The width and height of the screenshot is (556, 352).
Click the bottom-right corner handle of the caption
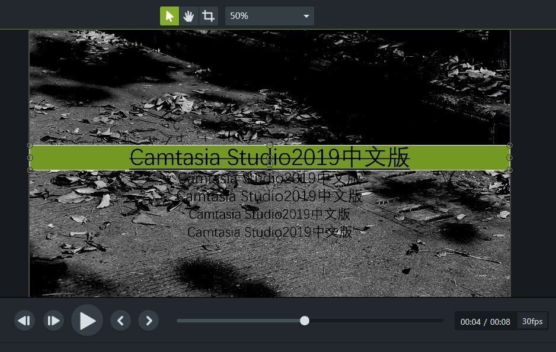pyautogui.click(x=510, y=170)
